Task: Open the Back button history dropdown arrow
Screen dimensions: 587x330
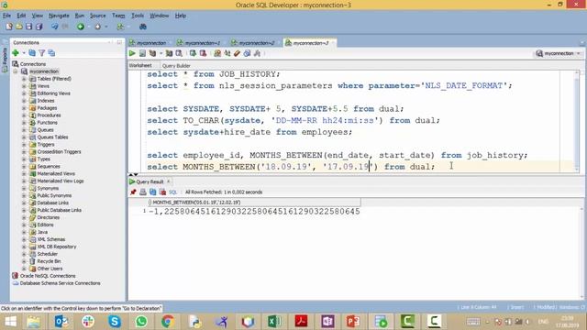Action: pyautogui.click(x=89, y=27)
